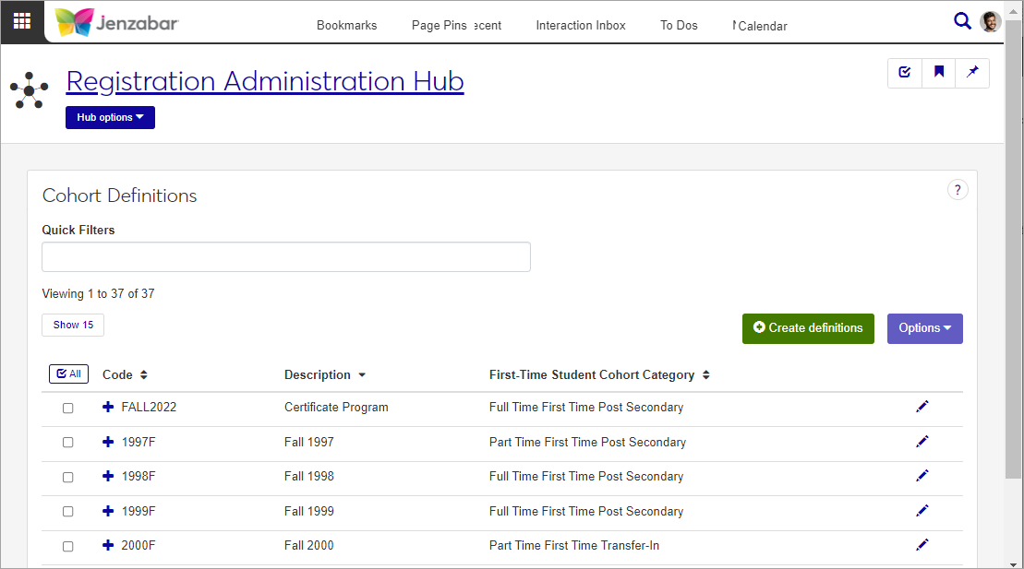The width and height of the screenshot is (1024, 569).
Task: Click the search magnifier icon
Action: pos(962,21)
